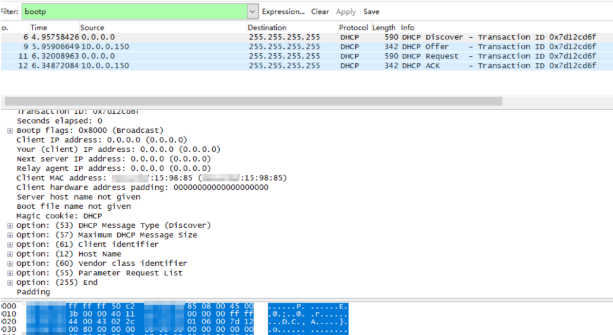Viewport: 613px width, 335px height.
Task: Select the Your (client) IP address field
Action: tap(118, 149)
